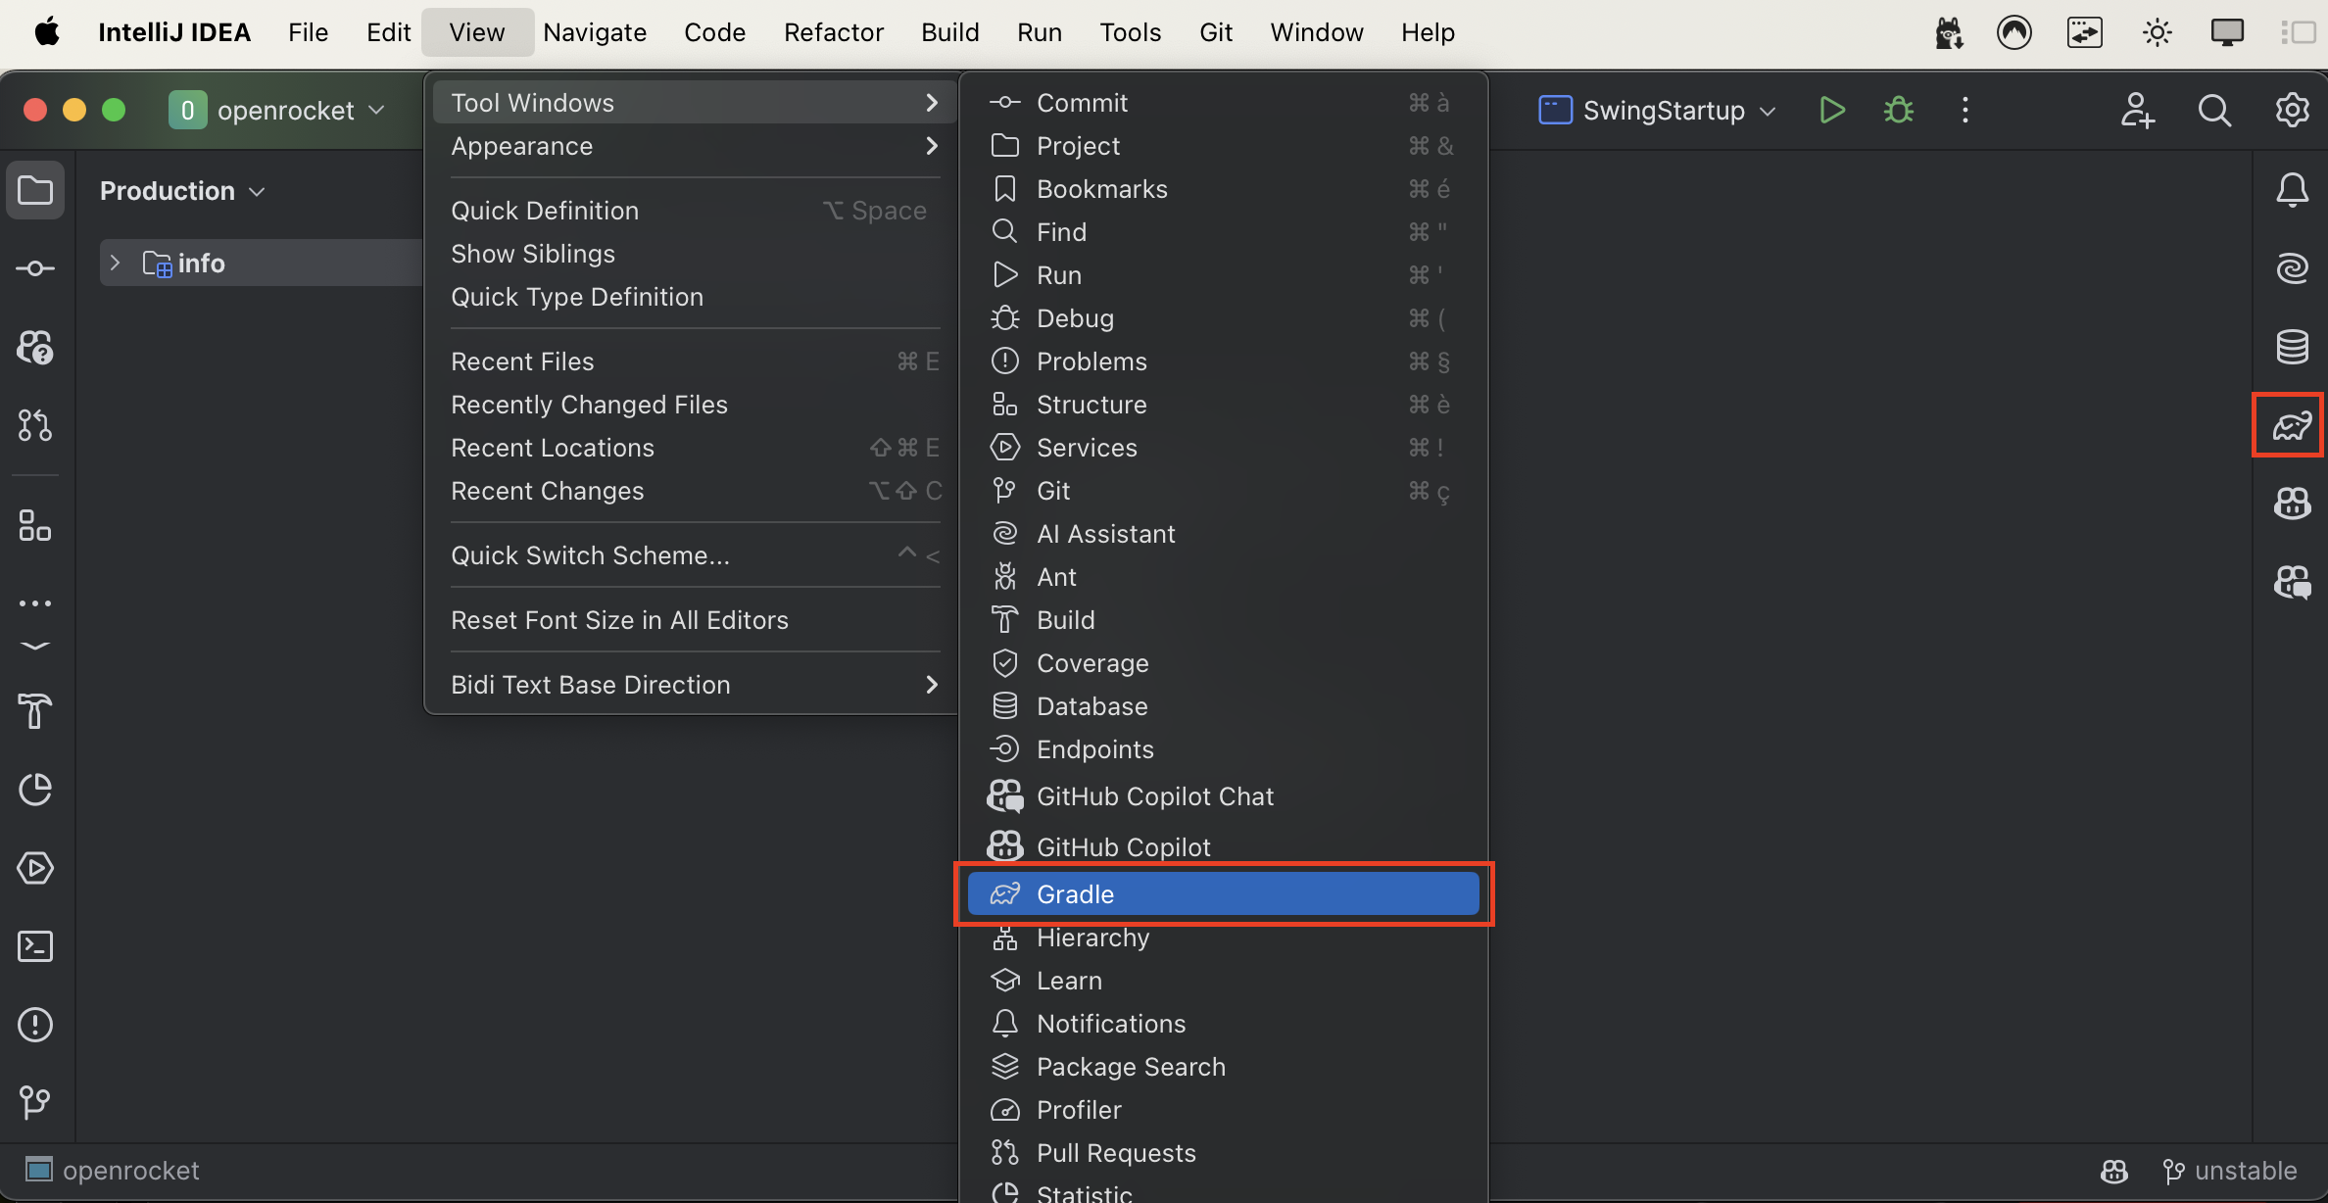This screenshot has height=1203, width=2328.
Task: Expand the info tree node
Action: [x=116, y=263]
